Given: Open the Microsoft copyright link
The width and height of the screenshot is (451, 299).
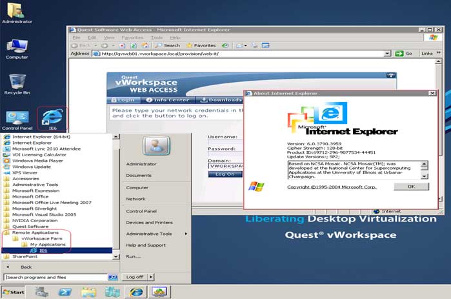Looking at the screenshot, I should [x=332, y=187].
